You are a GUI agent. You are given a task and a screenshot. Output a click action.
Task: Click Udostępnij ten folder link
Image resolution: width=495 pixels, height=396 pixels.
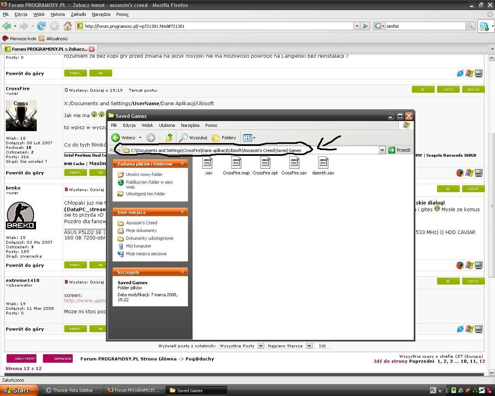click(145, 194)
